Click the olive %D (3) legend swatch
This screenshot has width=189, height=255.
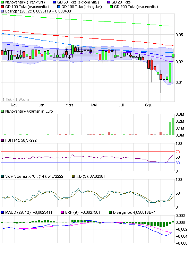click(x=73, y=176)
